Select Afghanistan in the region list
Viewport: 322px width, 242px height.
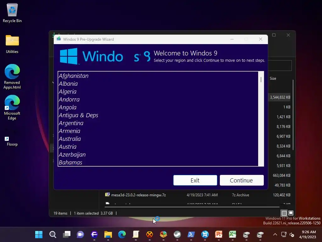[158, 76]
